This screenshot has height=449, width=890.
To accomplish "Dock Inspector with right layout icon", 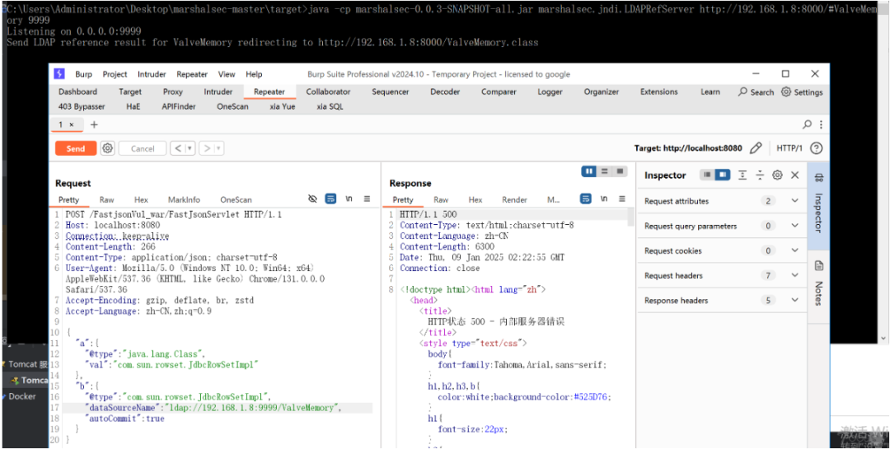I will click(x=723, y=175).
